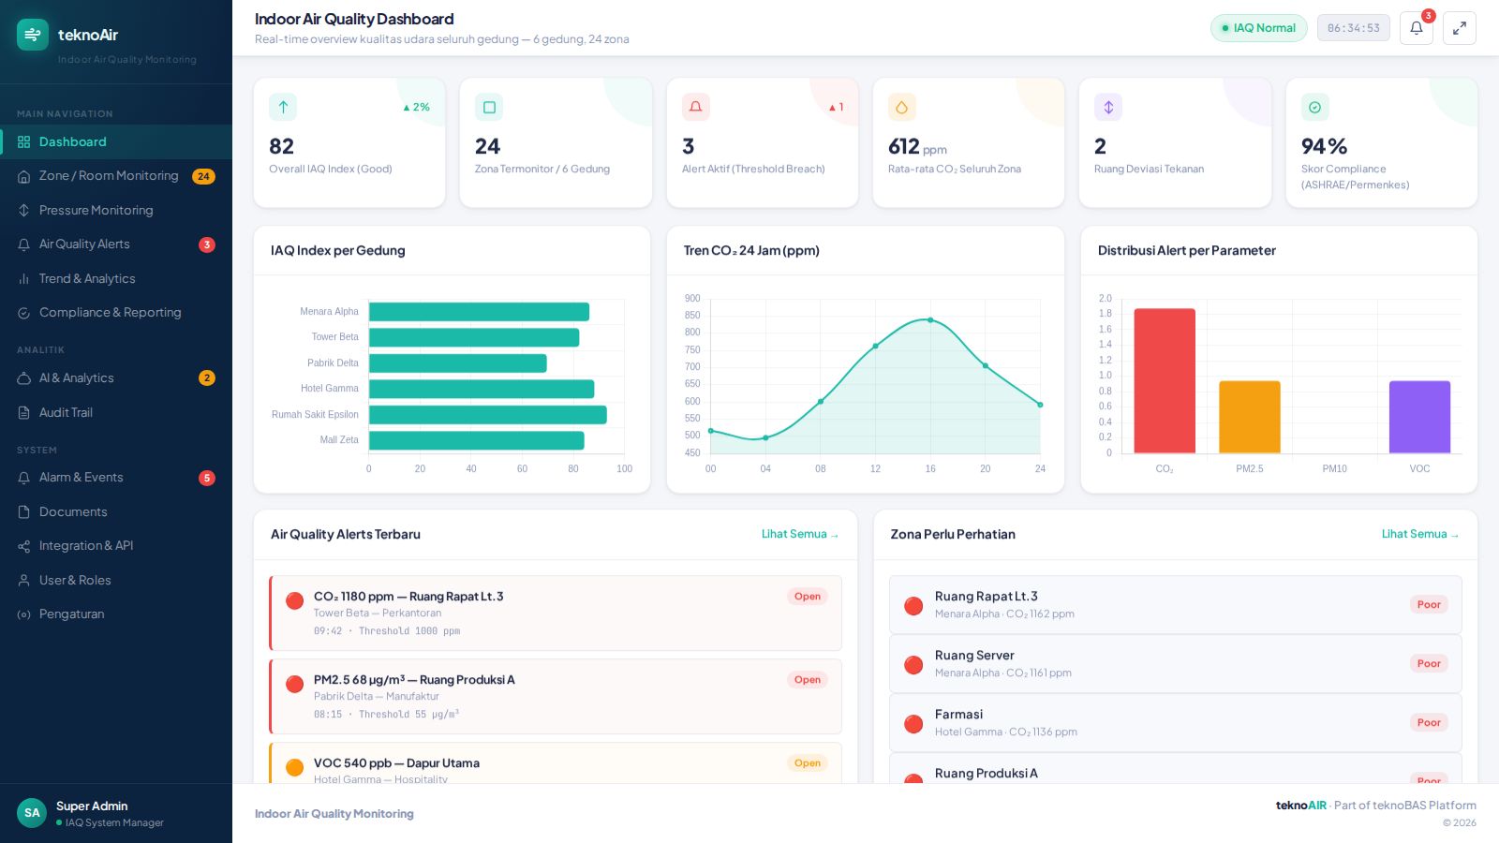Click the SA avatar circle
The height and width of the screenshot is (843, 1499).
coord(32,813)
